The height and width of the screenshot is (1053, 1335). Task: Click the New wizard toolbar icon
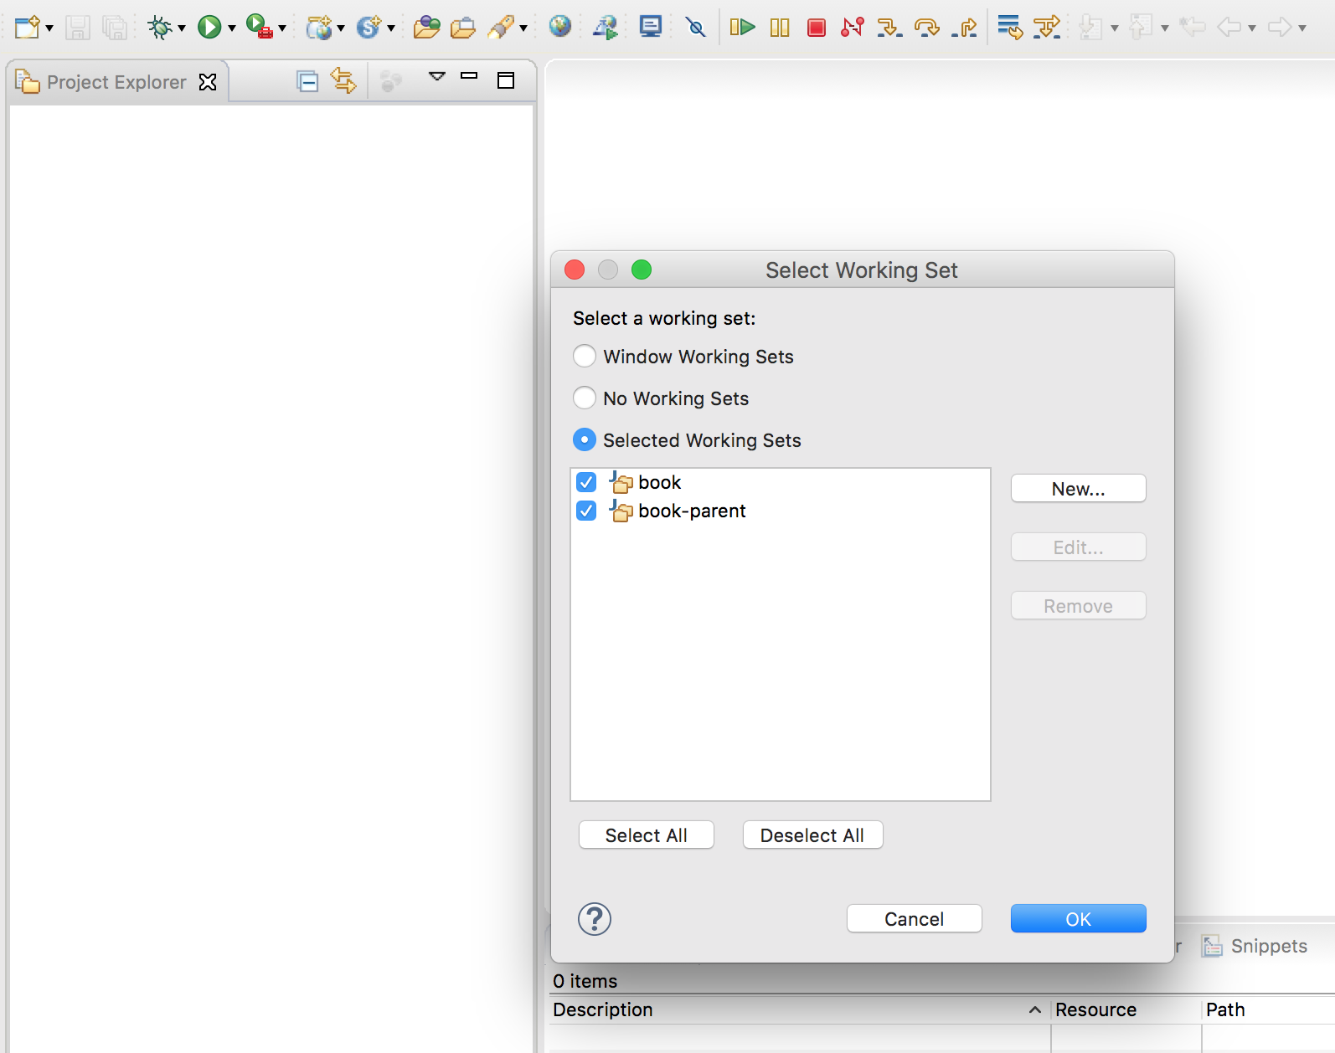point(28,28)
